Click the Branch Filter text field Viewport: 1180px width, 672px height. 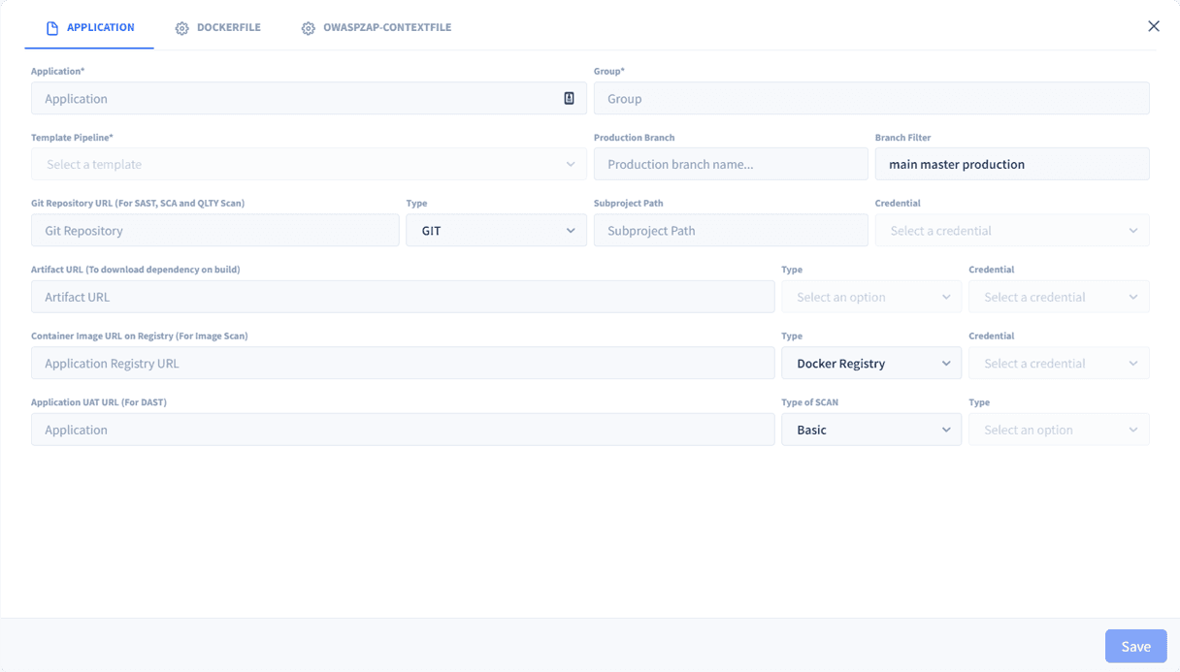point(1011,164)
